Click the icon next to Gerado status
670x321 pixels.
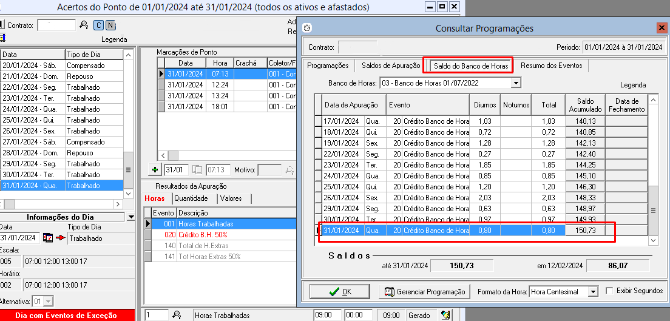446,315
